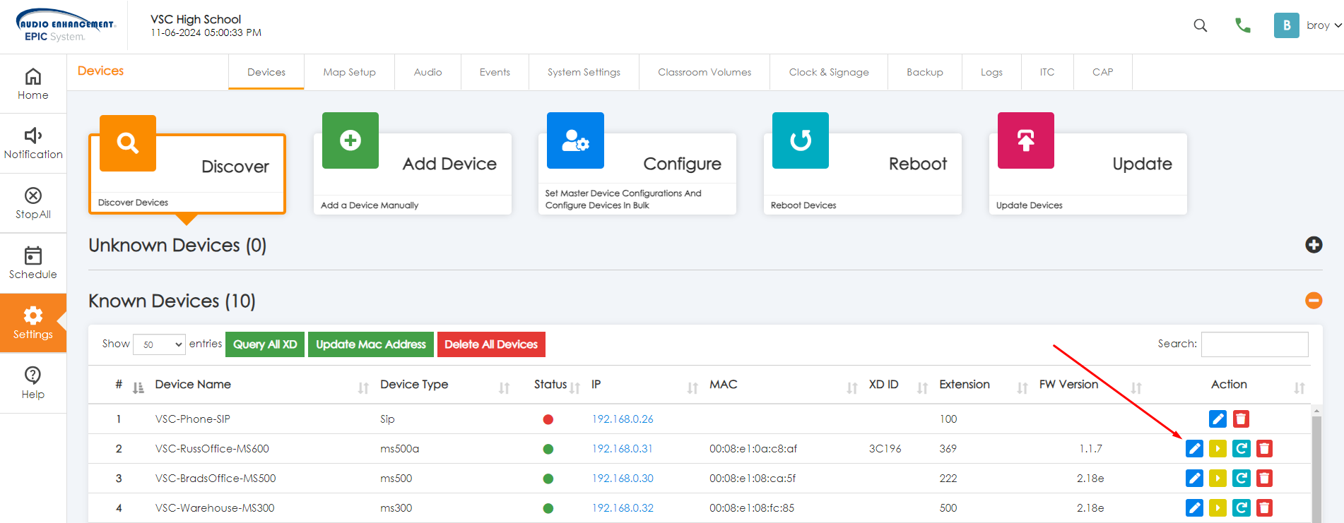The width and height of the screenshot is (1344, 523).
Task: Click the Delete All Devices button
Action: tap(491, 344)
